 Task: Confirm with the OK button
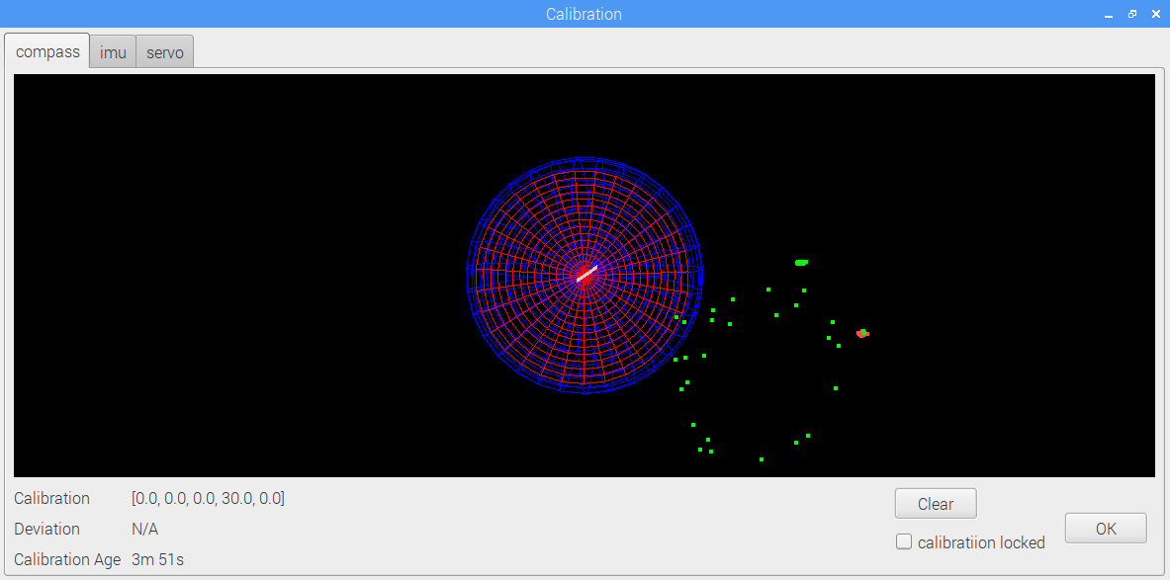[1106, 529]
